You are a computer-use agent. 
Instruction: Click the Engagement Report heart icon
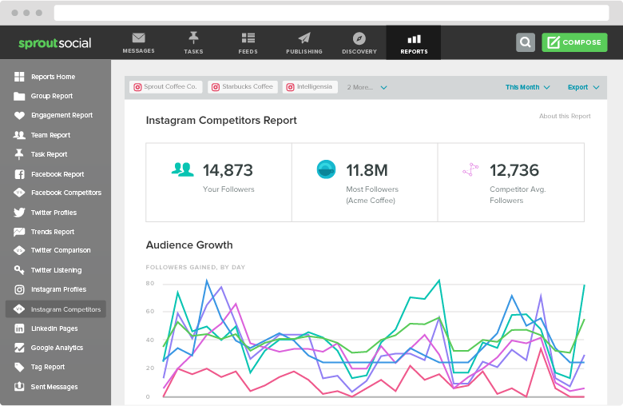click(19, 115)
